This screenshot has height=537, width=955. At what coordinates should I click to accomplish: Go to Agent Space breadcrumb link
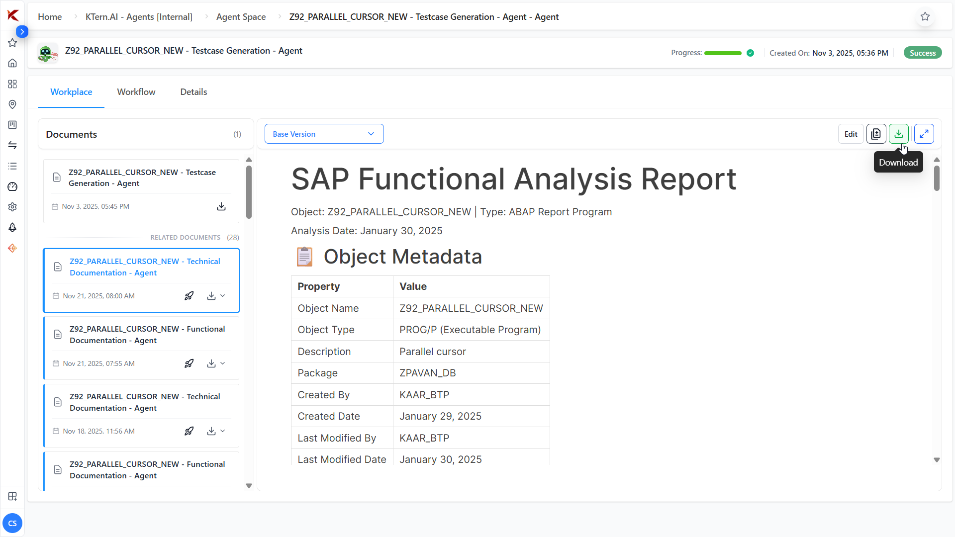tap(241, 17)
